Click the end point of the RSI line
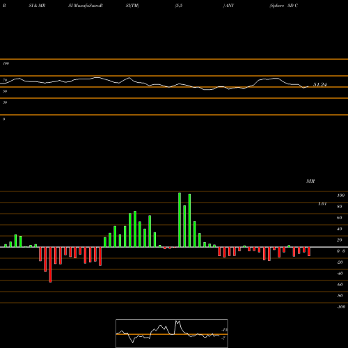 308,86
